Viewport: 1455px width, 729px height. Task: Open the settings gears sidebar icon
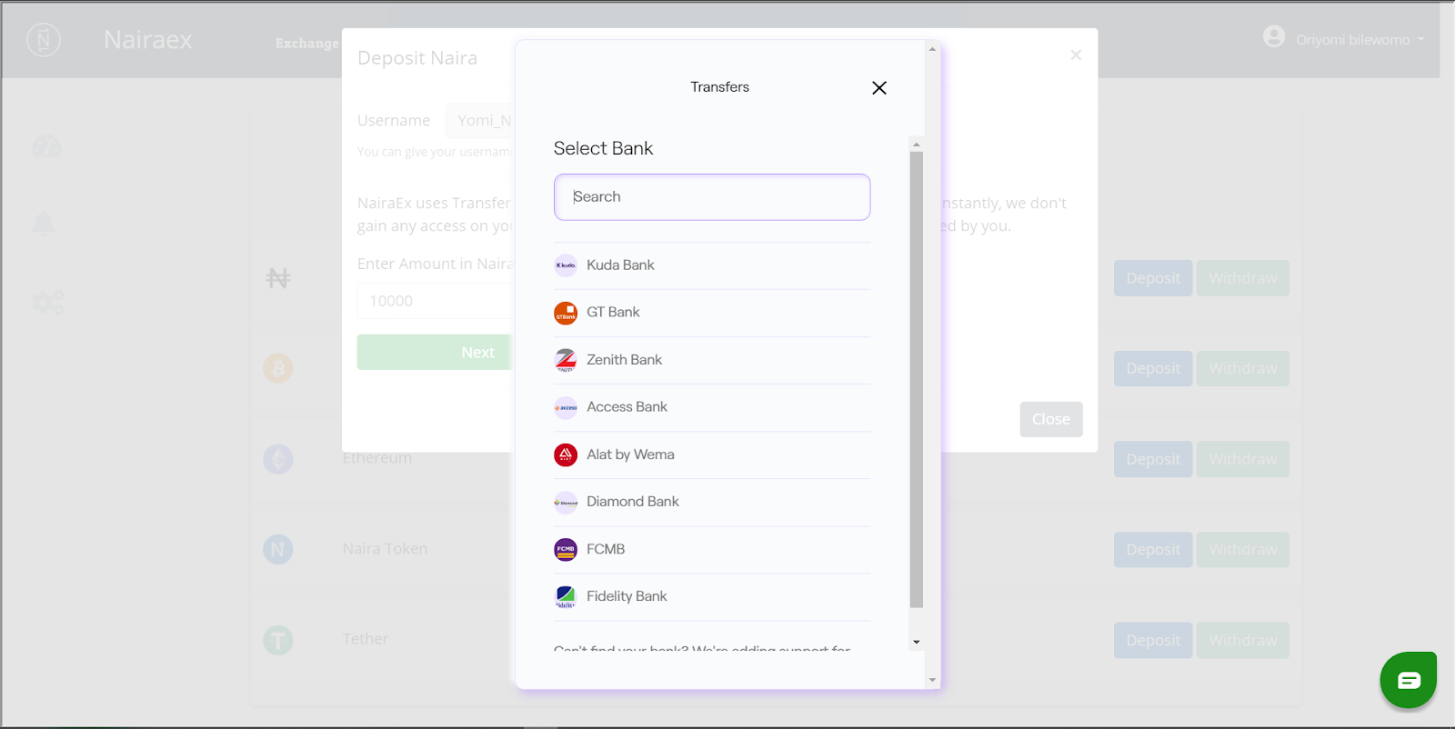(48, 302)
